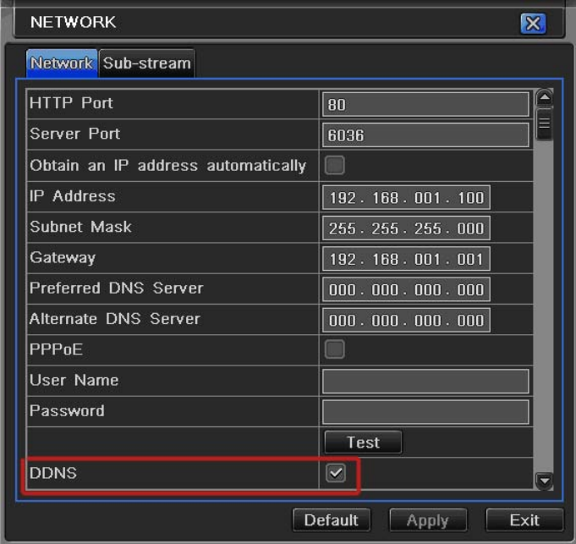Click the Password label
Image resolution: width=576 pixels, height=544 pixels.
(x=67, y=410)
